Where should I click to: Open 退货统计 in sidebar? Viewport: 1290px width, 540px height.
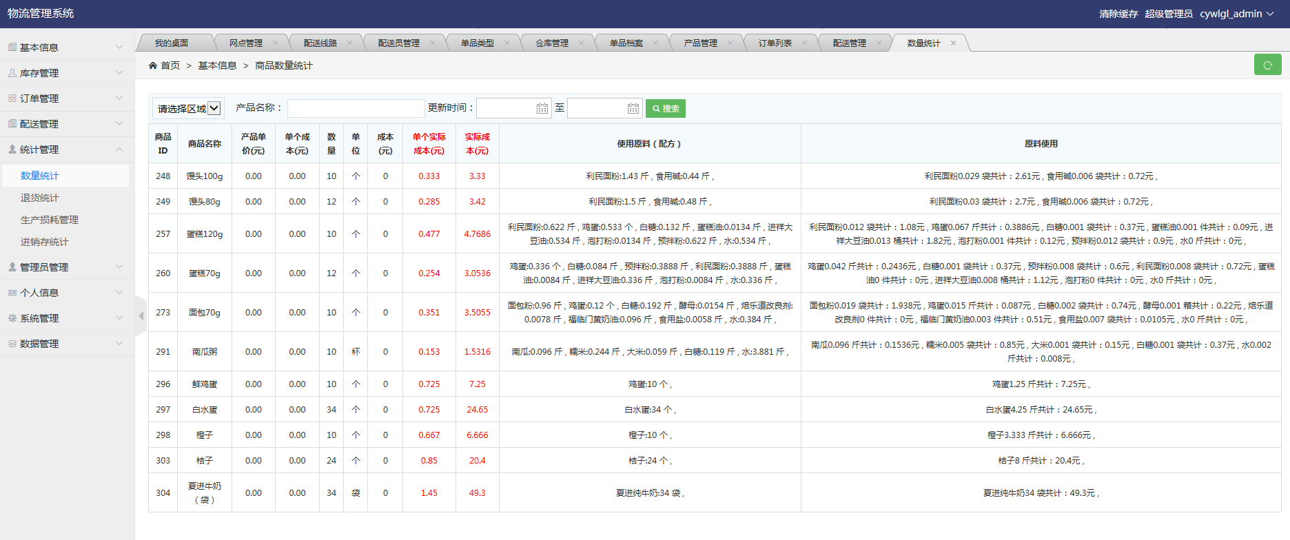click(40, 198)
